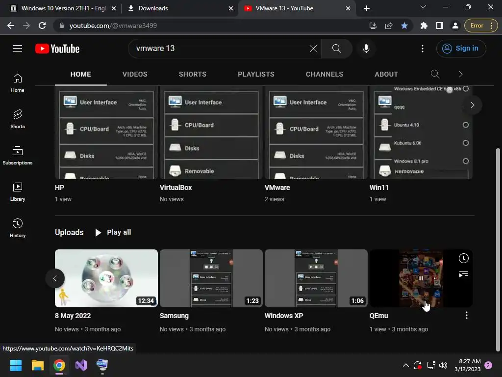Bookmark this page with the star
Viewport: 502px width, 377px height.
pos(404,26)
